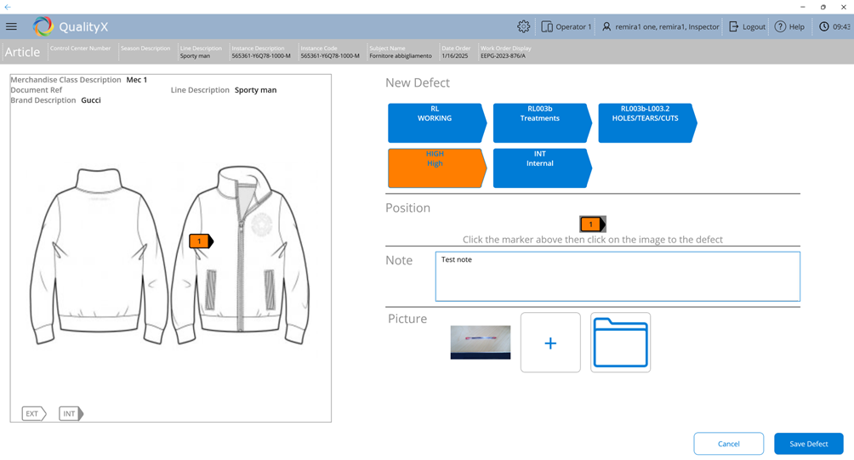This screenshot has height=460, width=854.
Task: Select the HIGH severity step
Action: tap(437, 168)
